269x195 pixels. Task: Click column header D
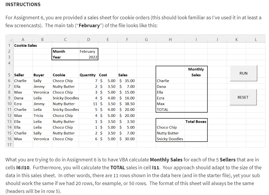click(x=88, y=39)
